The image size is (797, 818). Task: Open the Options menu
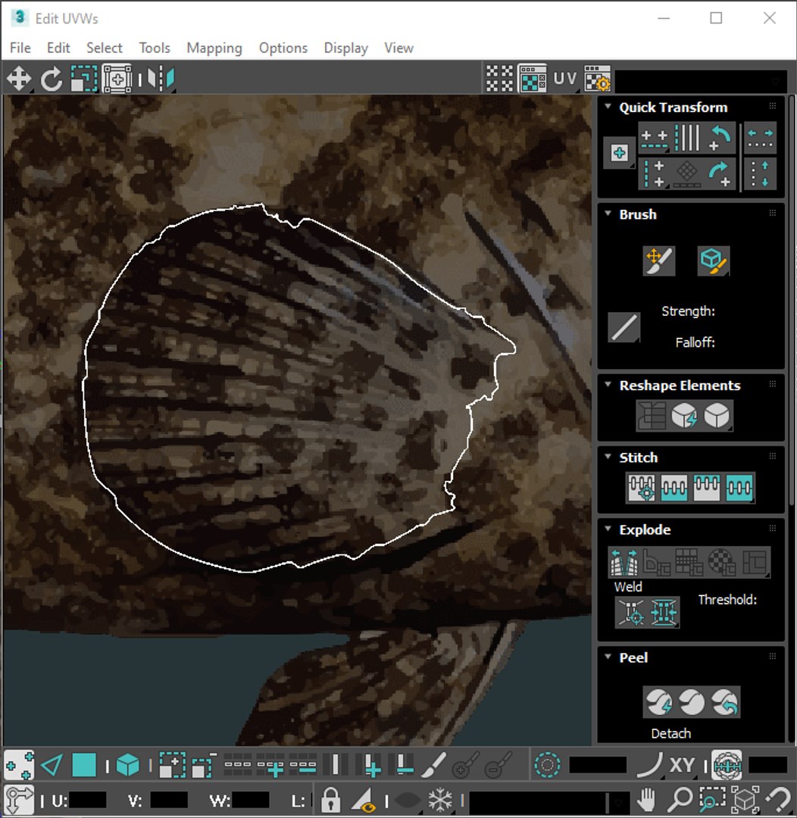click(283, 48)
